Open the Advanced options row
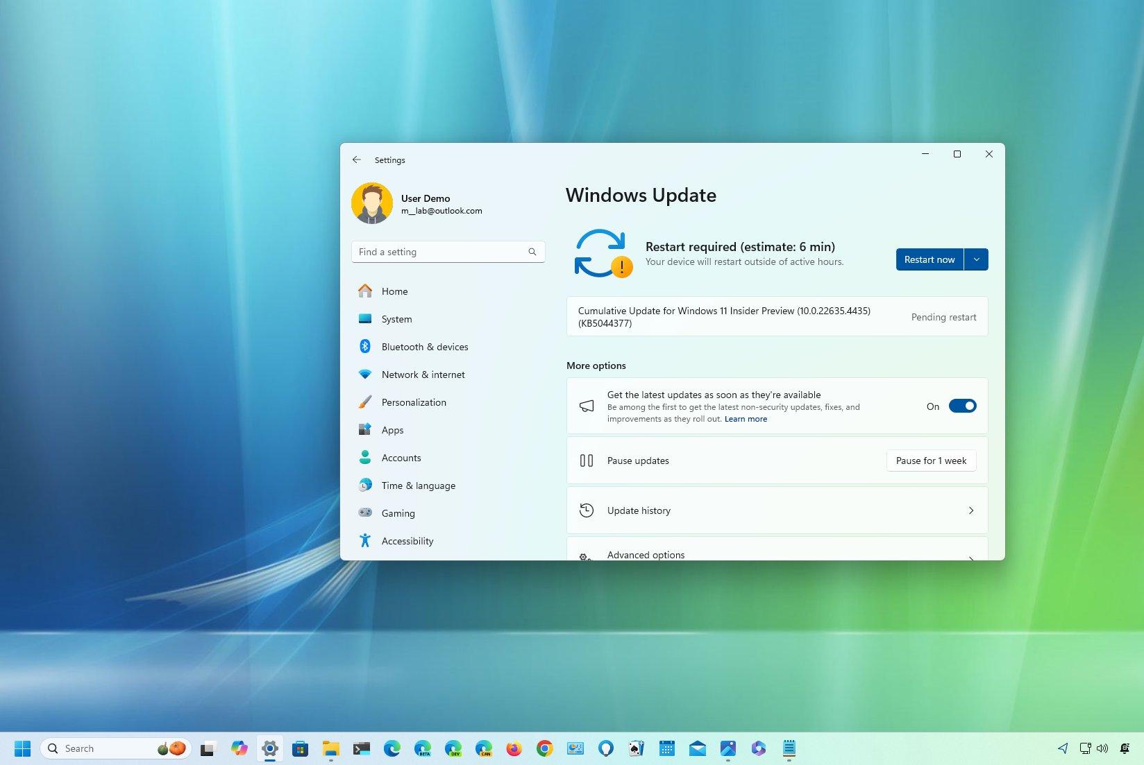The height and width of the screenshot is (765, 1144). coord(777,549)
